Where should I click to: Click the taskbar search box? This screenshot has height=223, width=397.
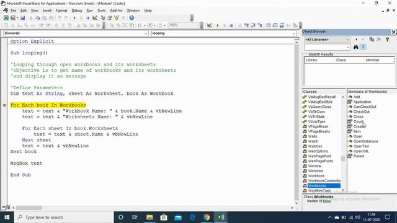64,217
